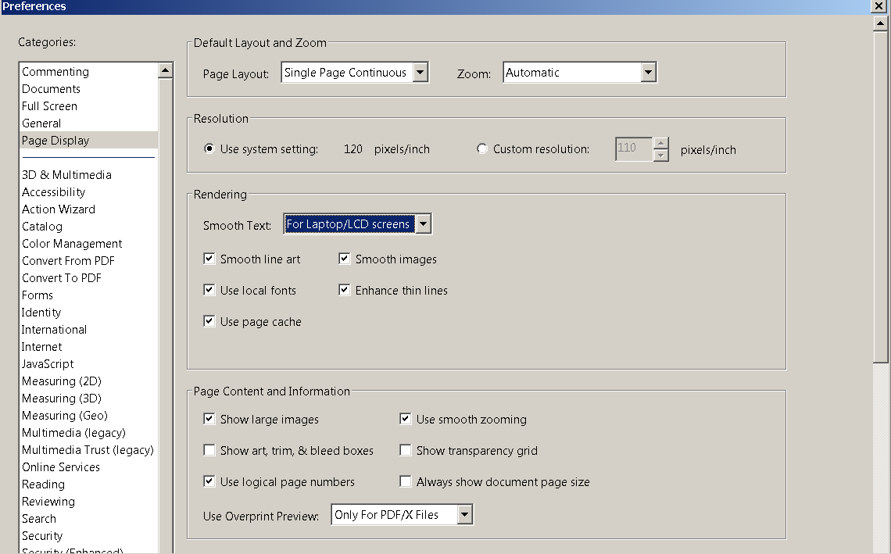Viewport: 891px width, 554px height.
Task: Open Use Overprint Preview dropdown
Action: 465,515
